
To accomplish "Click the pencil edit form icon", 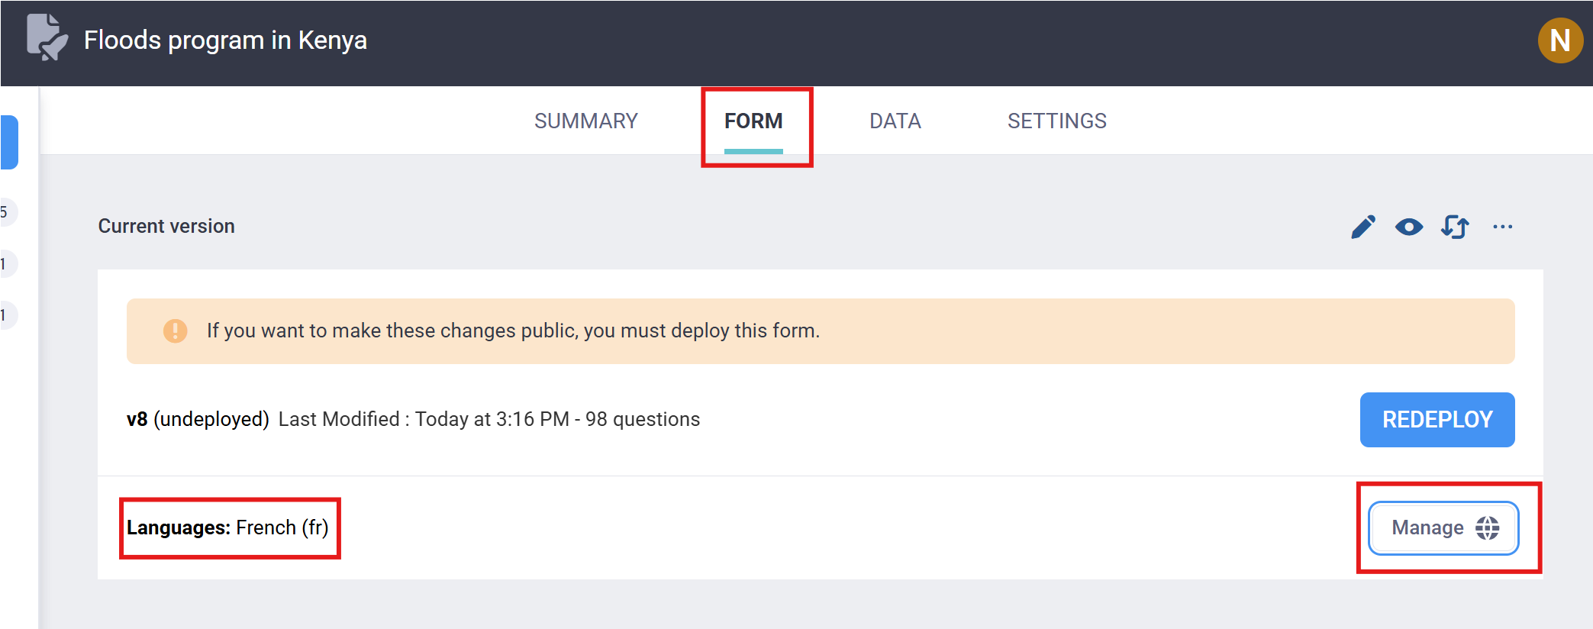I will [1363, 227].
